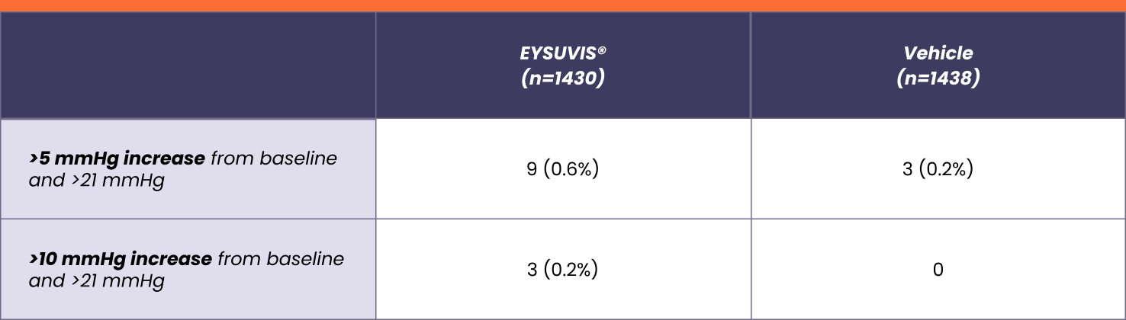
Task: Click 'and >21 mmHg' in first row
Action: click(x=97, y=181)
